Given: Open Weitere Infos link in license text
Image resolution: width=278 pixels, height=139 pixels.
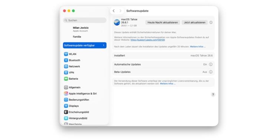Looking at the screenshot, I should coord(168,83).
